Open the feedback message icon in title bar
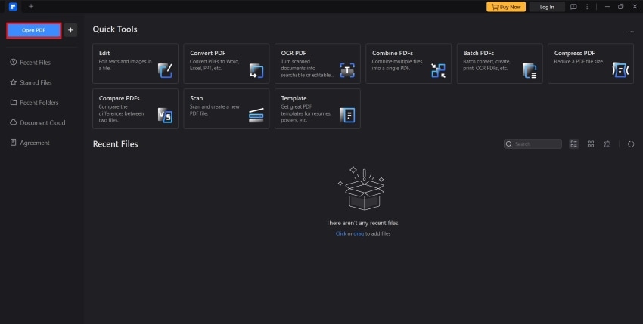Image resolution: width=643 pixels, height=324 pixels. [x=573, y=7]
